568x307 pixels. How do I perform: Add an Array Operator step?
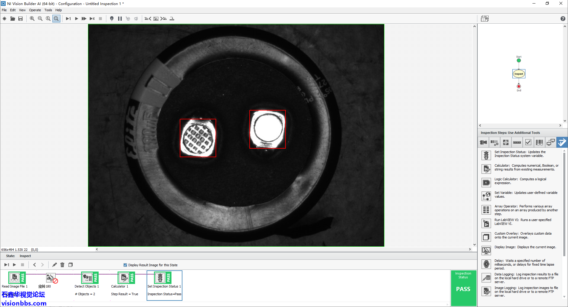click(520, 210)
